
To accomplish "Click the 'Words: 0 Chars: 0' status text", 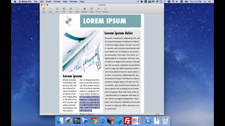I will [x=87, y=114].
